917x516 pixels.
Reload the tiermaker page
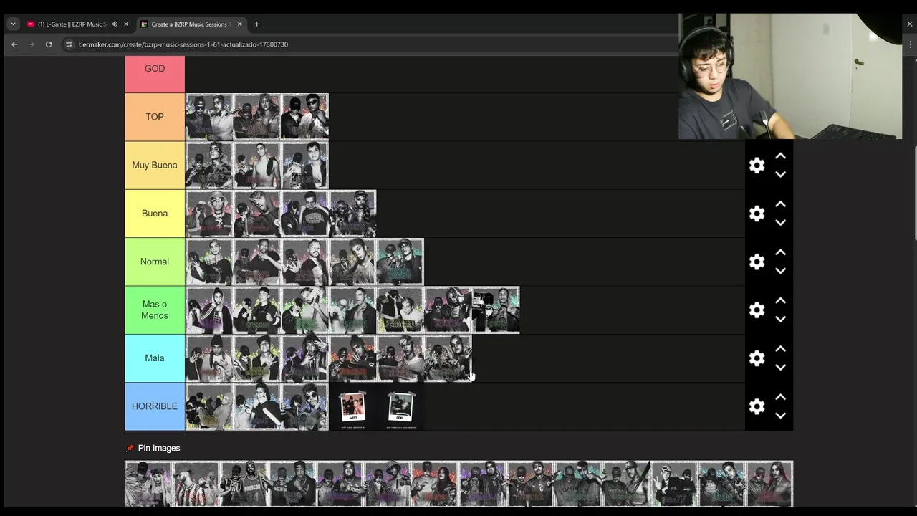point(48,44)
